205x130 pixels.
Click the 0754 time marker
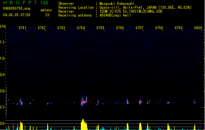pyautogui.click(x=81, y=28)
